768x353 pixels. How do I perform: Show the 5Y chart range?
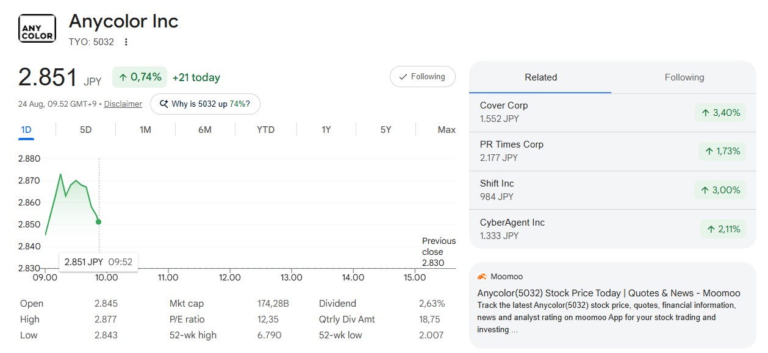click(386, 130)
